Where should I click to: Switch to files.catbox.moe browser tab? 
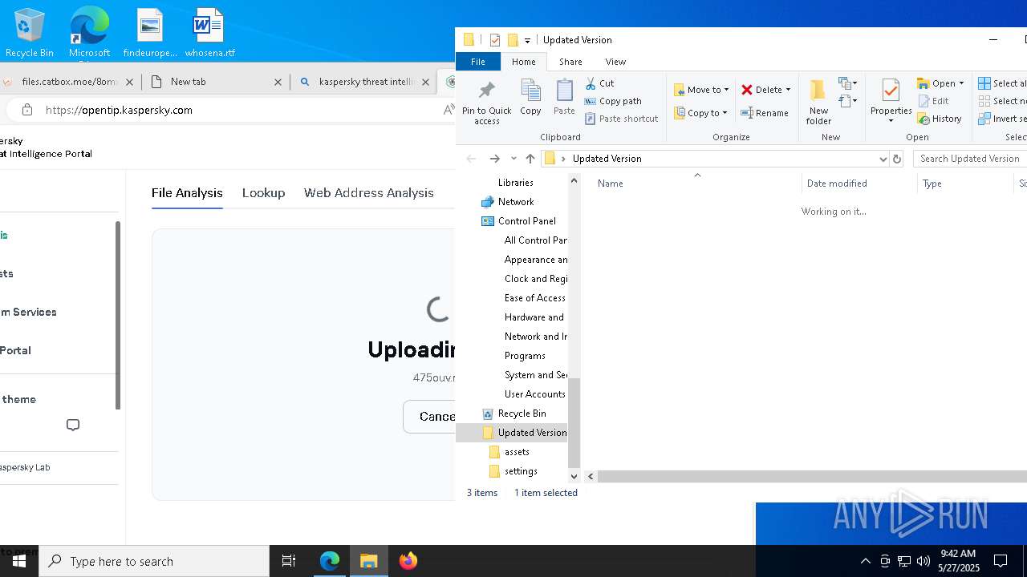[x=69, y=82]
